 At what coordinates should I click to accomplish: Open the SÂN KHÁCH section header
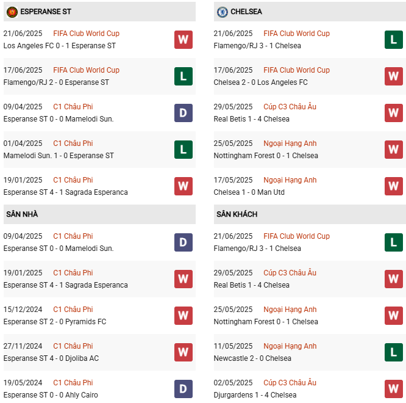[237, 214]
